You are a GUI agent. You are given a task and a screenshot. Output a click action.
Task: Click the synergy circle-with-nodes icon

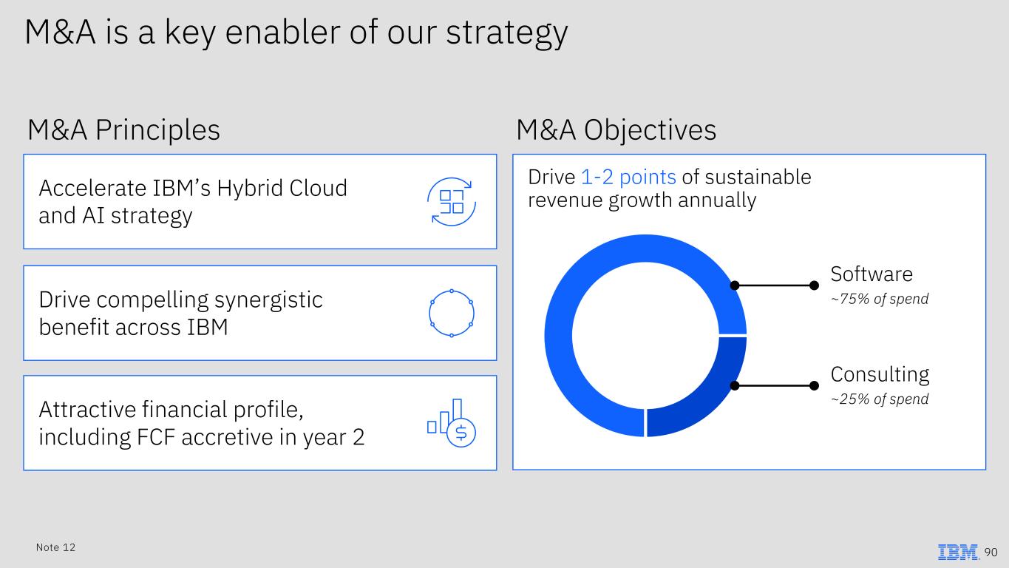coord(451,313)
